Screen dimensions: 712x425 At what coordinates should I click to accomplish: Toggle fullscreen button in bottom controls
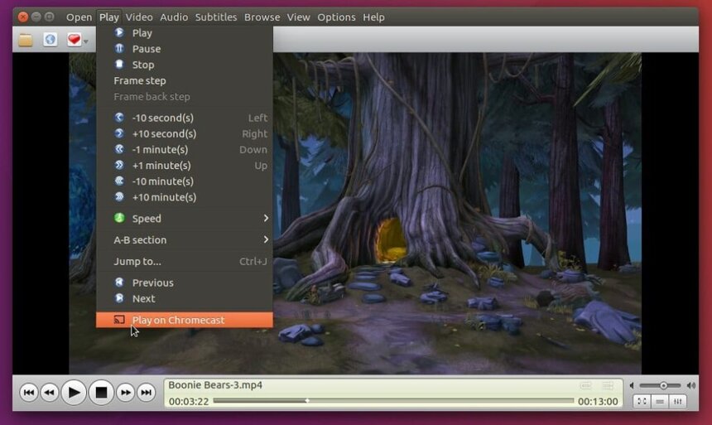[642, 401]
